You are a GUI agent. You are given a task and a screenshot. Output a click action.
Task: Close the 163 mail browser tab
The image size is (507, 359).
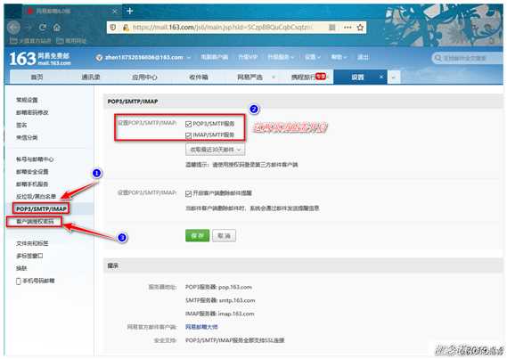114,11
